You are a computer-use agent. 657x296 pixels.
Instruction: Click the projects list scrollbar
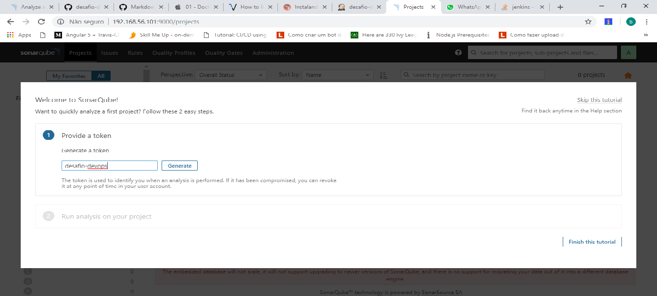pyautogui.click(x=146, y=76)
